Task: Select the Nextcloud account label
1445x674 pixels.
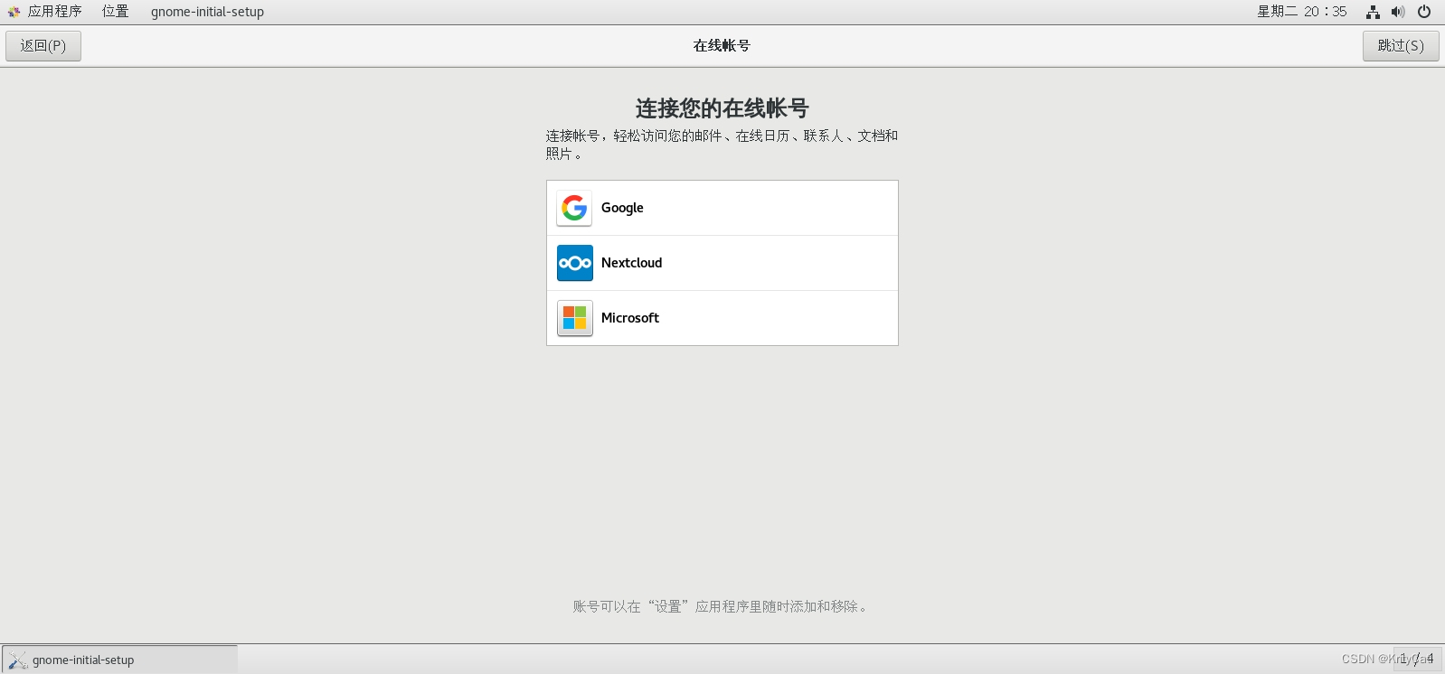Action: click(x=631, y=263)
